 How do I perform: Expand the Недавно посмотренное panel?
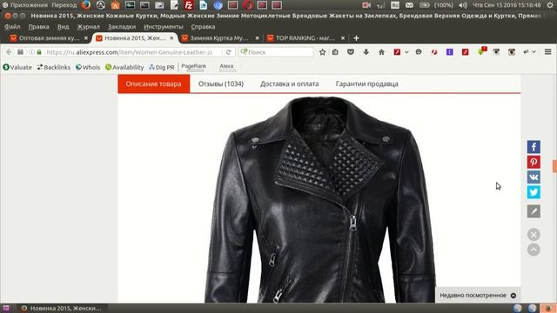(478, 296)
